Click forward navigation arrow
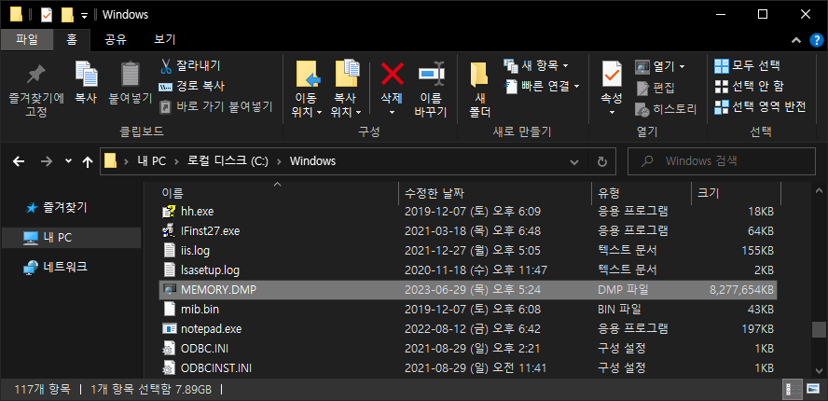Screen dimensions: 828x401 tap(47, 161)
